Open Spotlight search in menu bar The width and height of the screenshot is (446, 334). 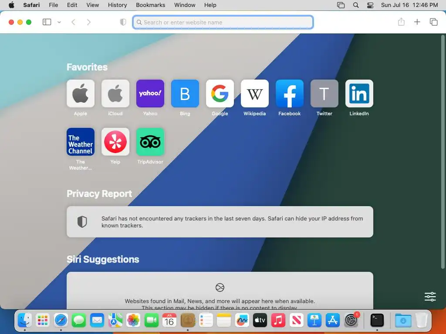click(355, 5)
